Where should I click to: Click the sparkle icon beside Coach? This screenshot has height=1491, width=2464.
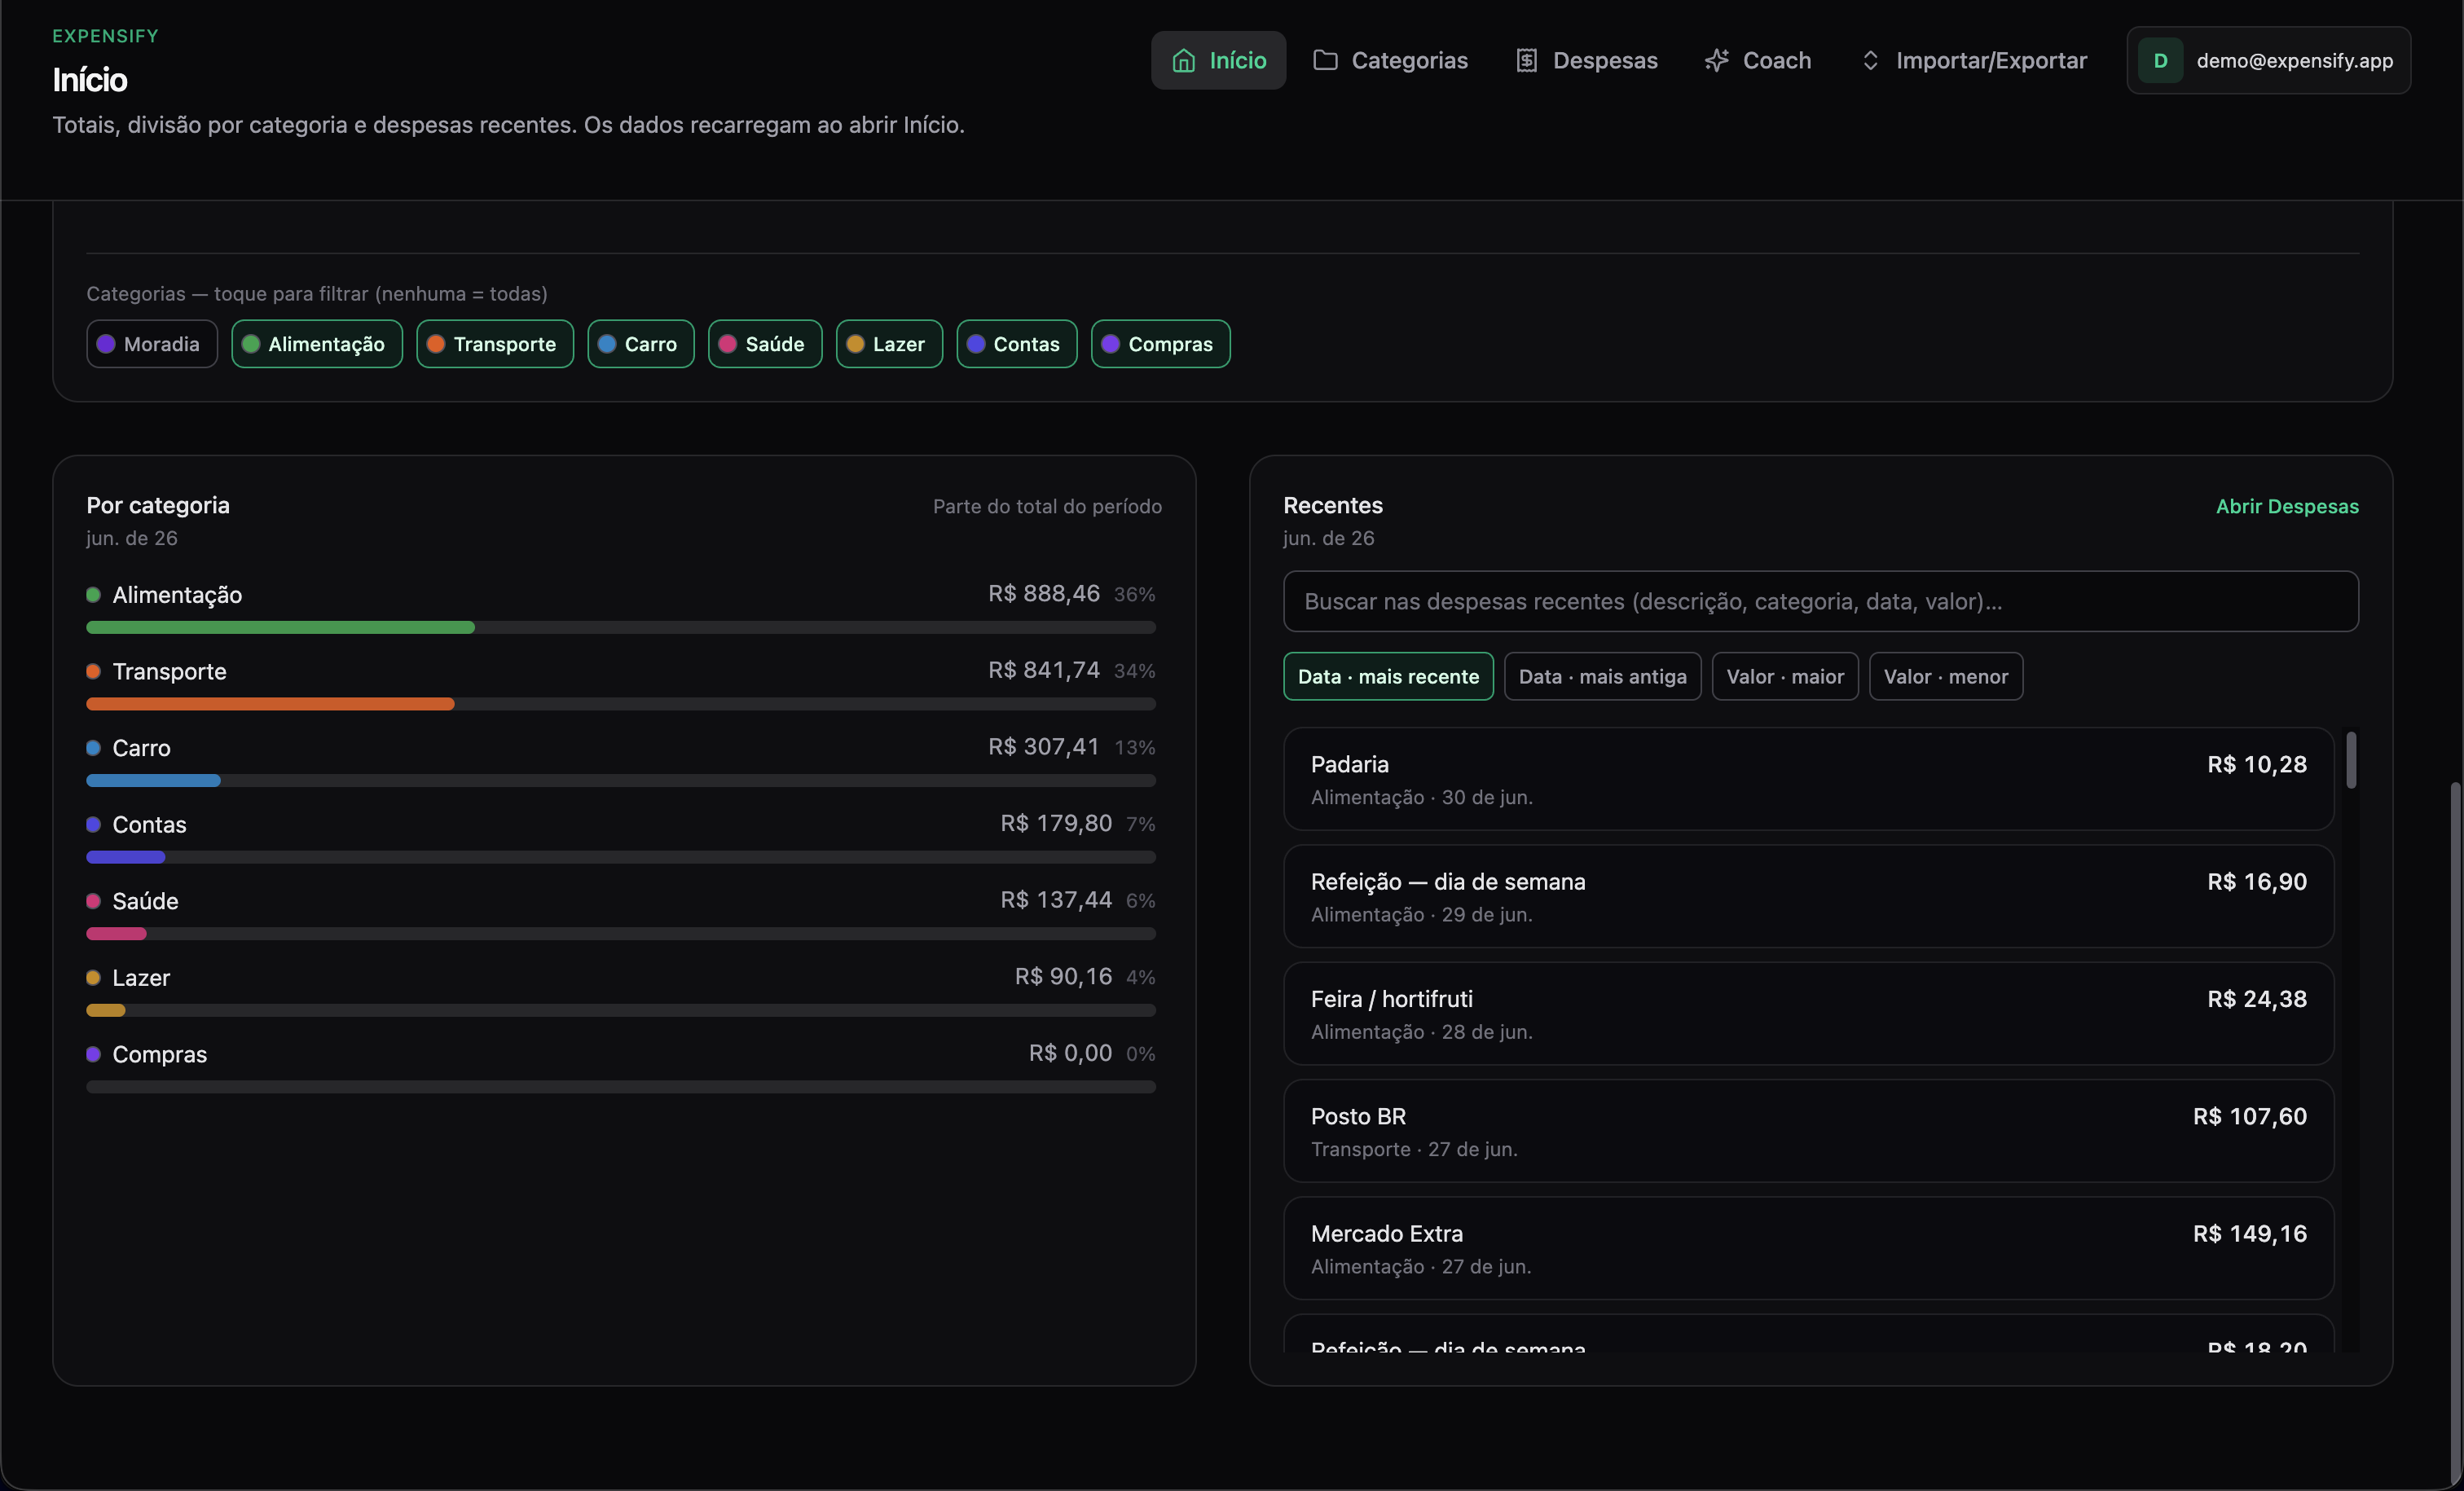tap(1717, 60)
